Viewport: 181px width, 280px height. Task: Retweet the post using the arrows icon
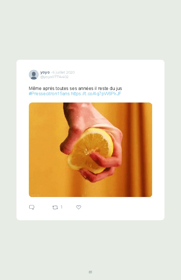[55, 207]
